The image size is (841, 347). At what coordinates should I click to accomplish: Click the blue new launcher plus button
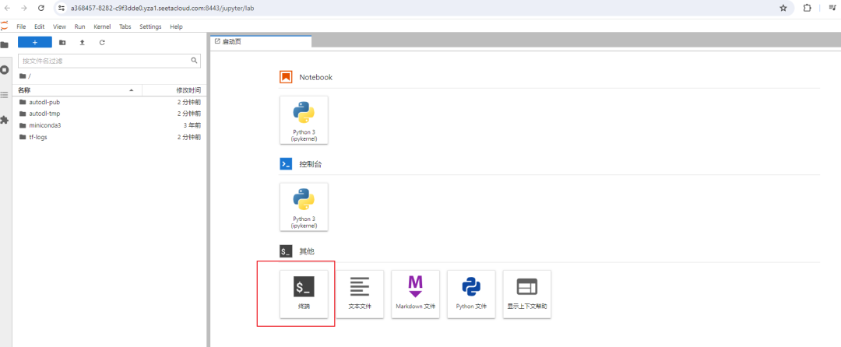[35, 42]
